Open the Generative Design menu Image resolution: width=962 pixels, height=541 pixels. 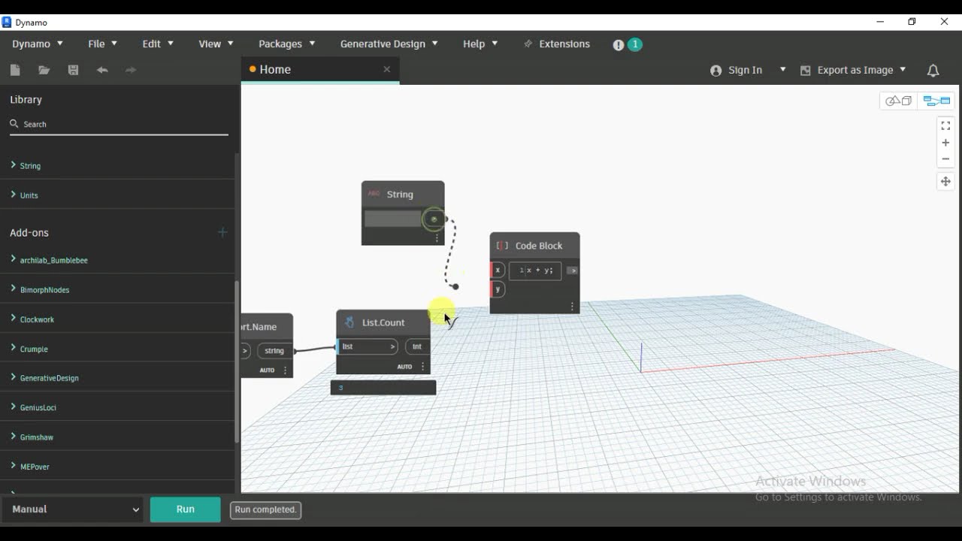pos(389,44)
